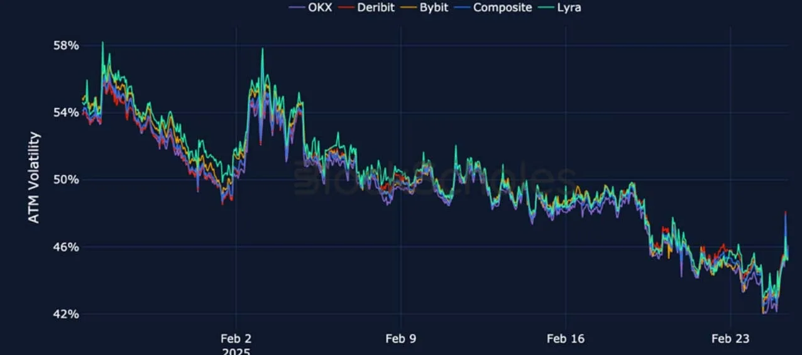The image size is (802, 355).
Task: Toggle the OKX series in the legend
Action: pos(310,8)
